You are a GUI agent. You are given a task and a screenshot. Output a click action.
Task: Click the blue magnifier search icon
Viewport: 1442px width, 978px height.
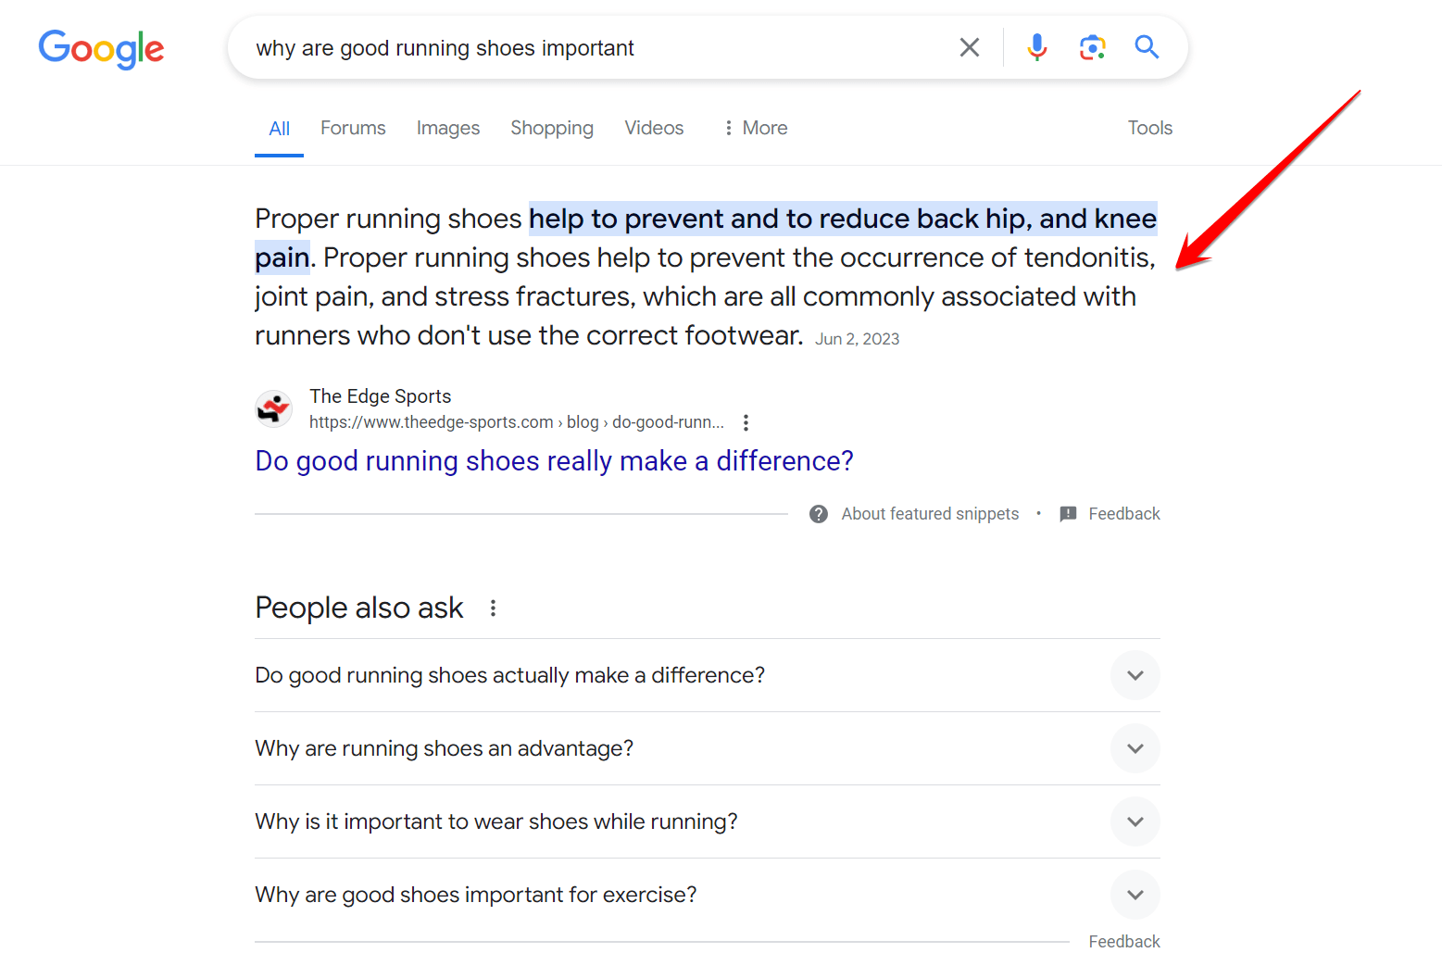pos(1147,47)
